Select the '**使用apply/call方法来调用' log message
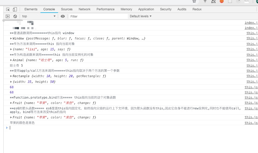258x153 pixels. [x=65, y=71]
